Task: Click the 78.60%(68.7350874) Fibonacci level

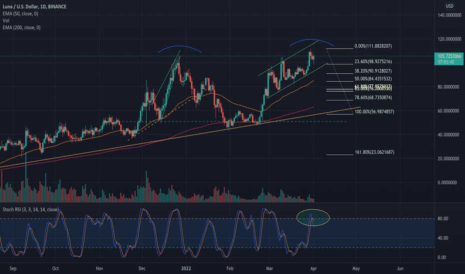Action: tap(373, 98)
